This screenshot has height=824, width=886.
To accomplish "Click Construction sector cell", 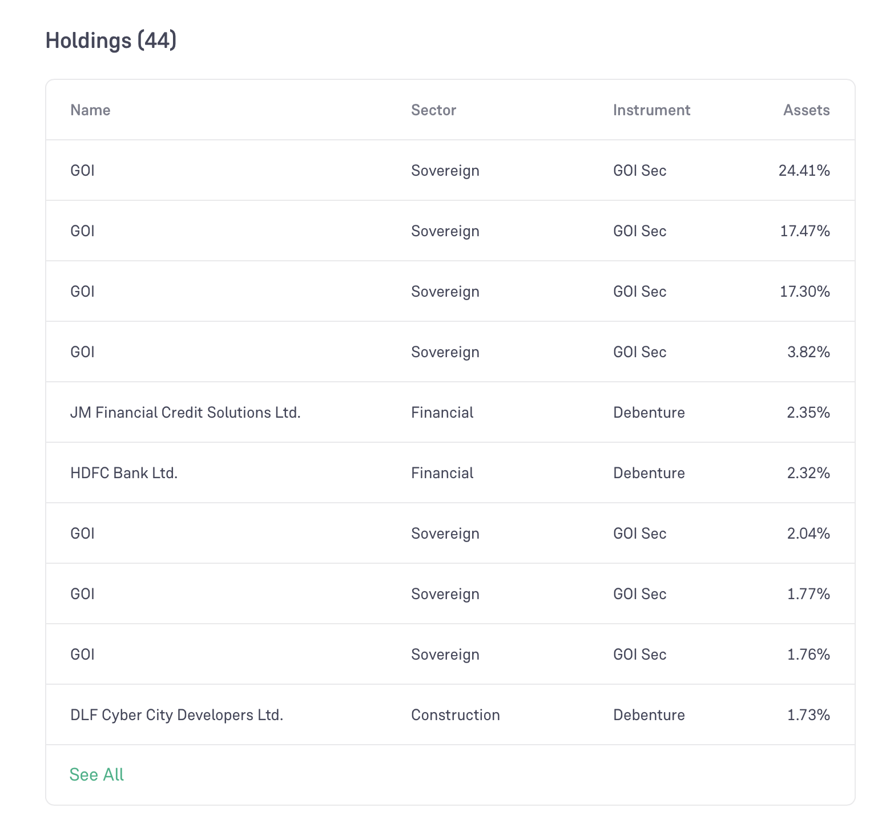I will pos(455,715).
